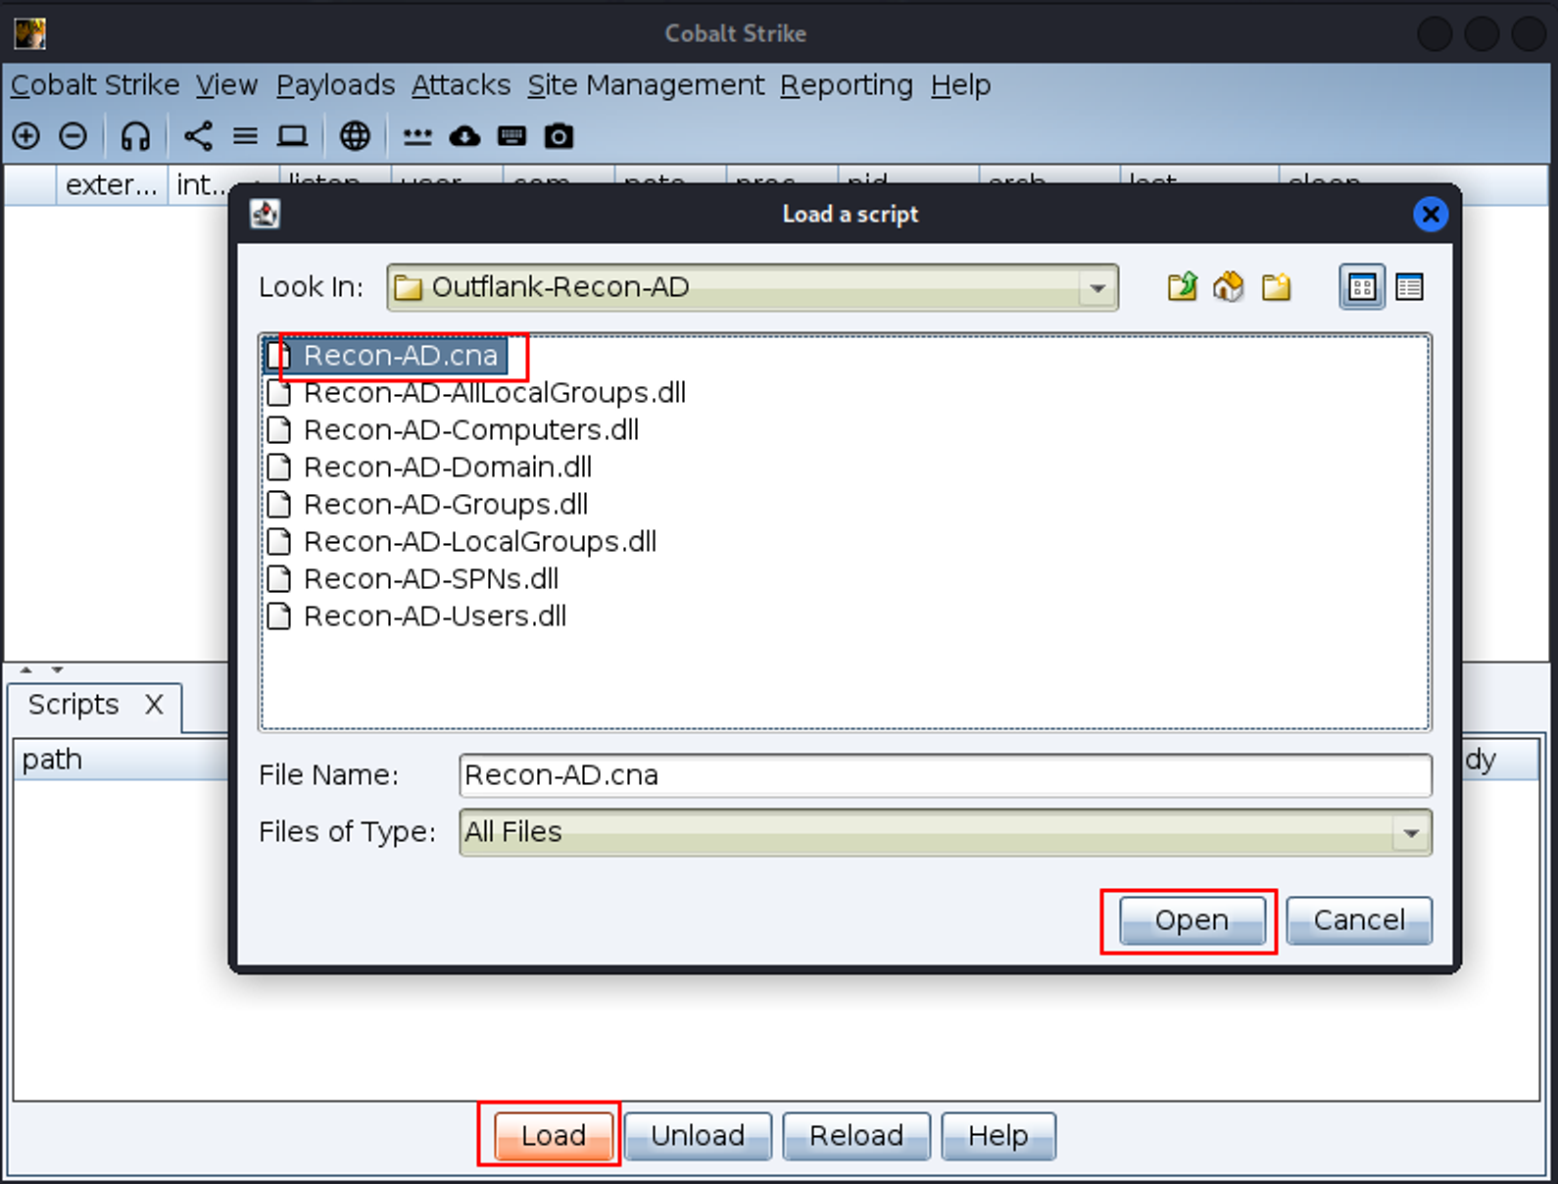Click the Unload button
This screenshot has height=1184, width=1558.
pos(698,1136)
